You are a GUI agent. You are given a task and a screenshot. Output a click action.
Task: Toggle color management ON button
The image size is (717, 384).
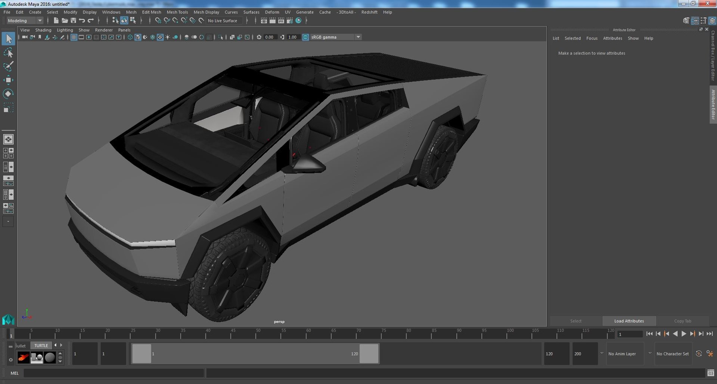coord(305,37)
